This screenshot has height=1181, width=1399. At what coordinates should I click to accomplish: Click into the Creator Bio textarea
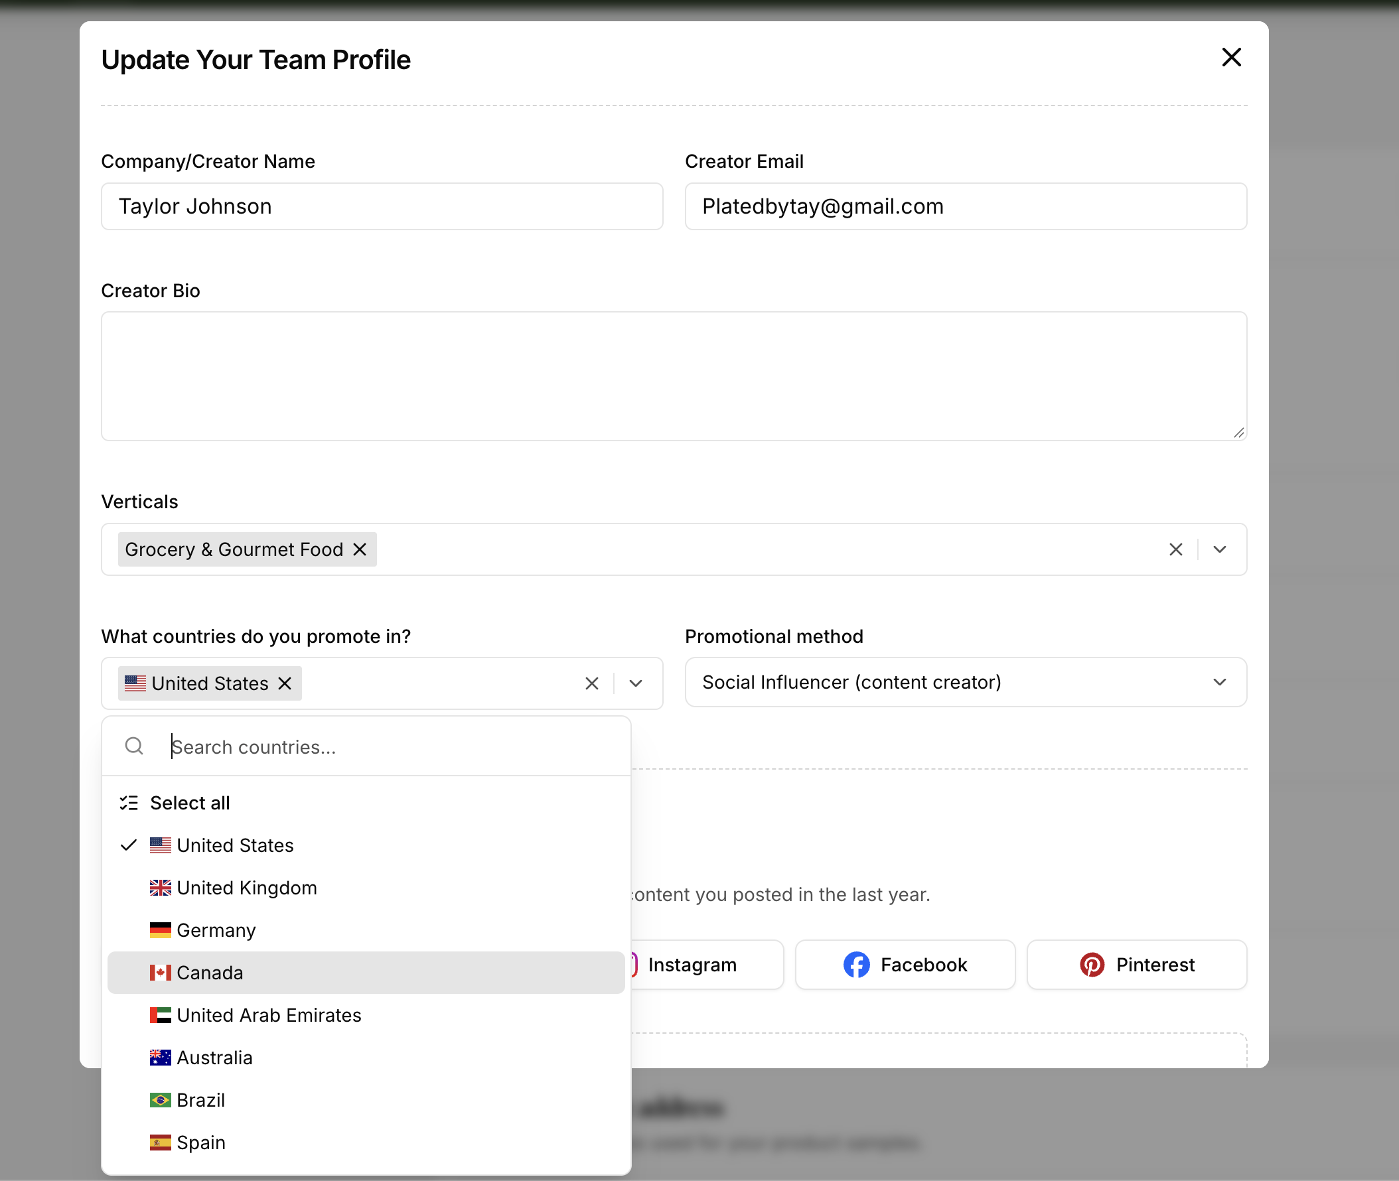[674, 376]
